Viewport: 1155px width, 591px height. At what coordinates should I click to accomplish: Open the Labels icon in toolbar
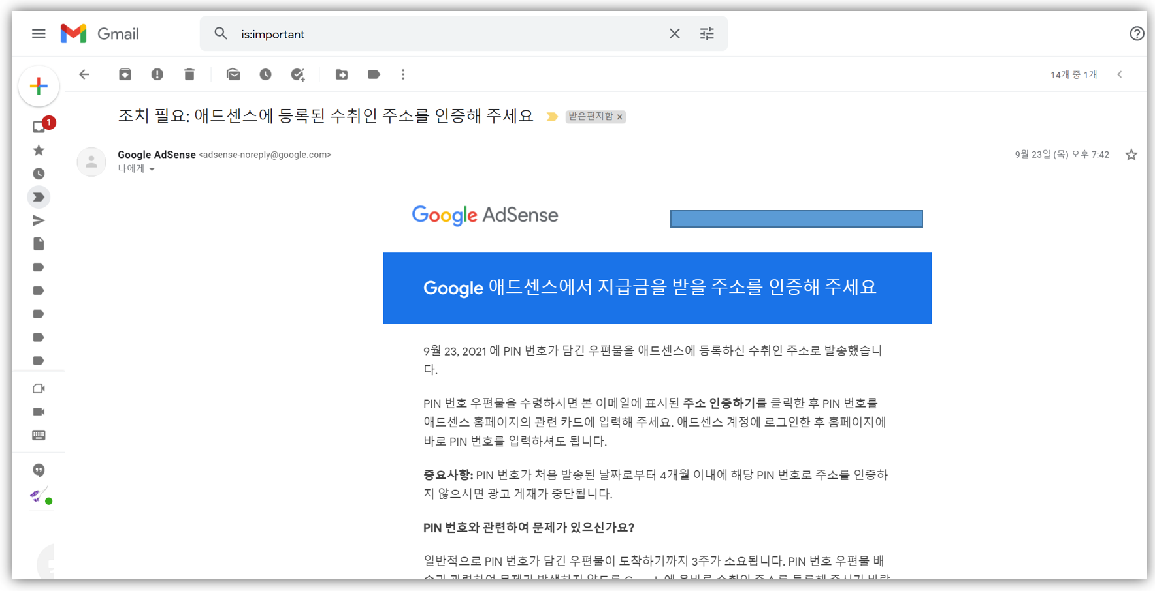pos(374,74)
